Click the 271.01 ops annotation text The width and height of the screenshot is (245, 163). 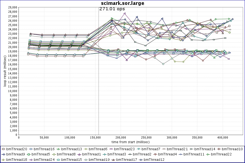112,9
